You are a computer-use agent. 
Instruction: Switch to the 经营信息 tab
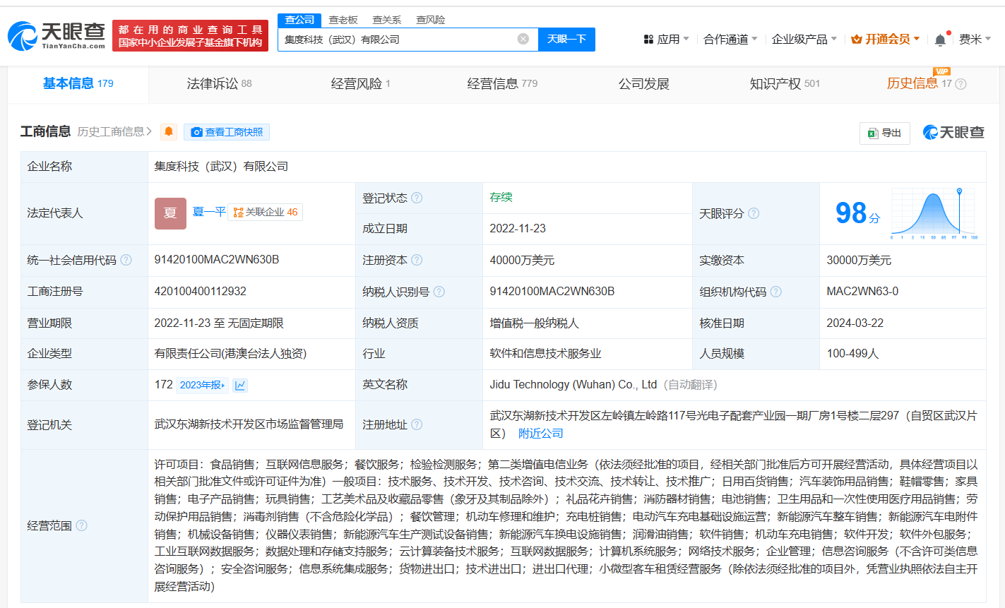[x=502, y=84]
